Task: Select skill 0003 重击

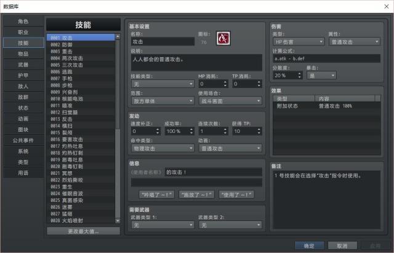Action: point(81,52)
